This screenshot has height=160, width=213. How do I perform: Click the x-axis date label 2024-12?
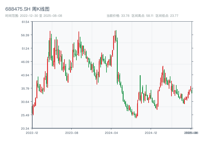(x=151, y=133)
